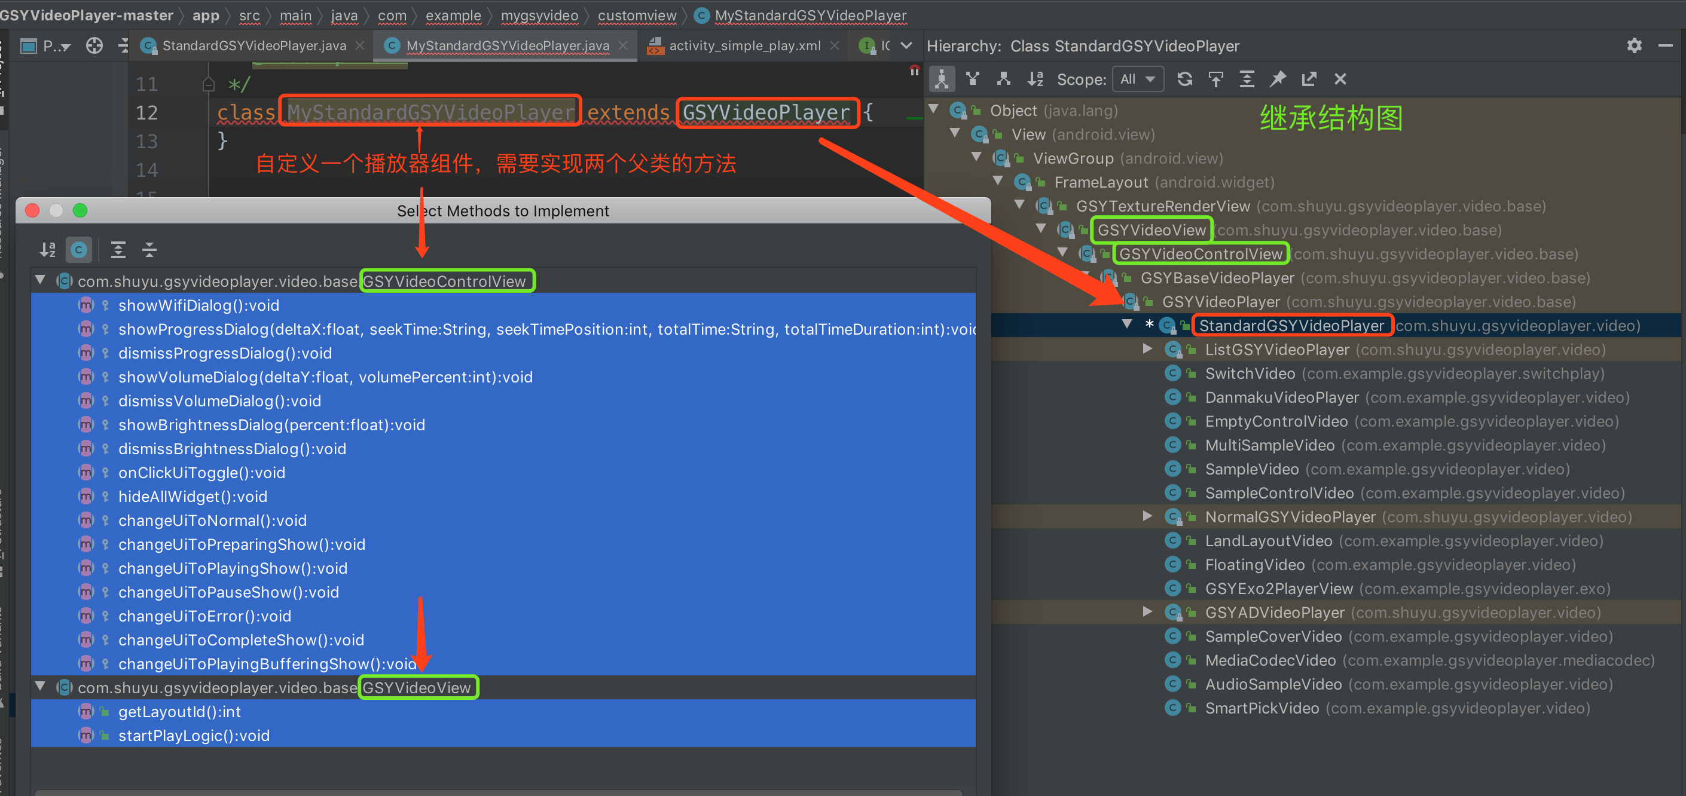Click locate-in-project target icon
Viewport: 1686px width, 796px height.
click(x=94, y=46)
